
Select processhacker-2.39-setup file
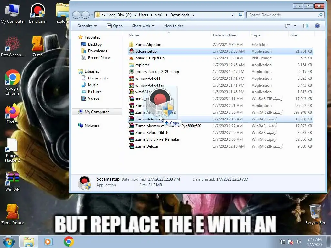[x=220, y=71]
